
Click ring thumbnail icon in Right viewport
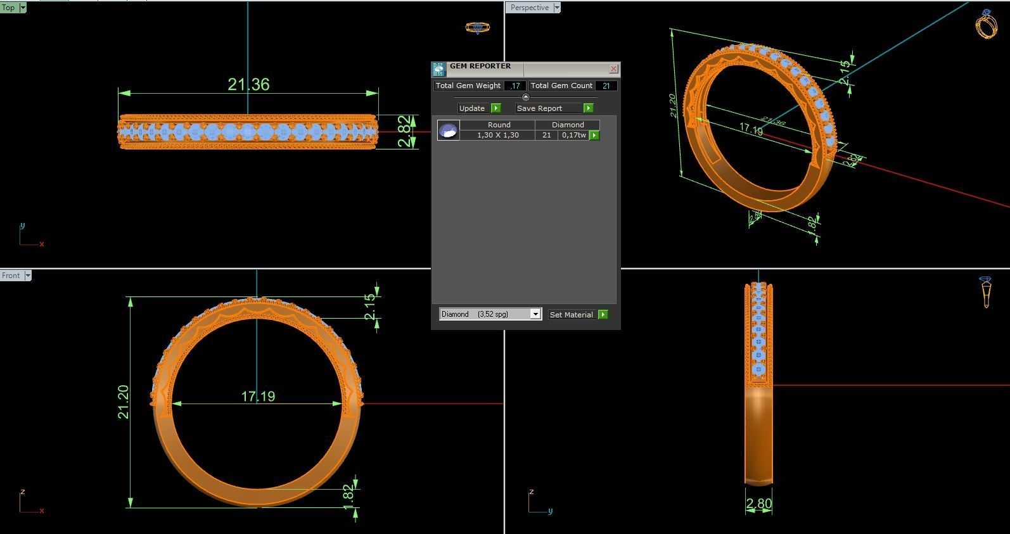pos(986,292)
